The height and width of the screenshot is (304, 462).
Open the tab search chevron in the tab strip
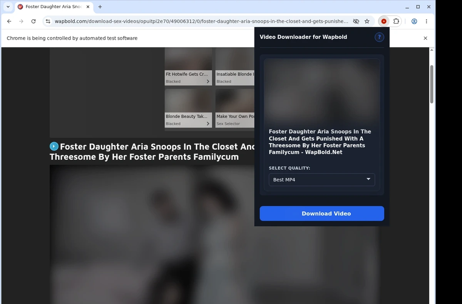pyautogui.click(x=8, y=7)
